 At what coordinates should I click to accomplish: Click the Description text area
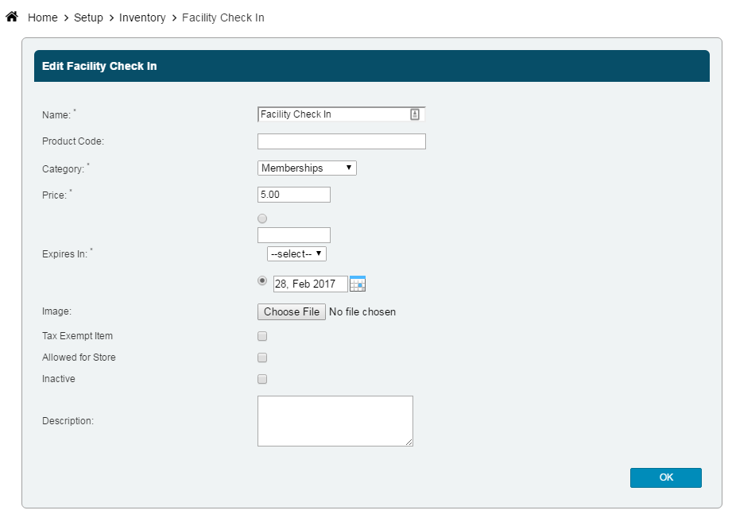[335, 420]
